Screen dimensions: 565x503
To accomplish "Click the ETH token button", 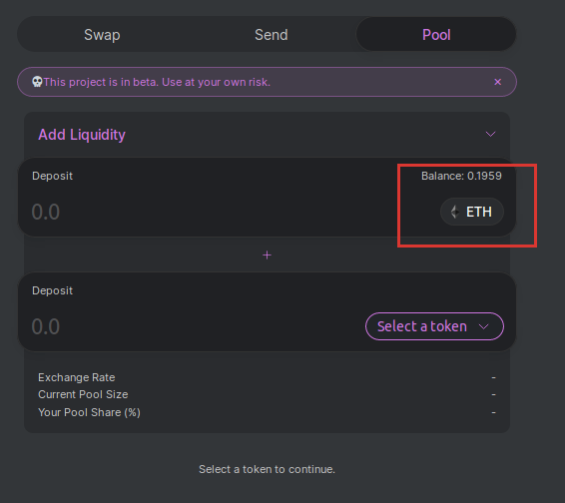I will pyautogui.click(x=472, y=212).
